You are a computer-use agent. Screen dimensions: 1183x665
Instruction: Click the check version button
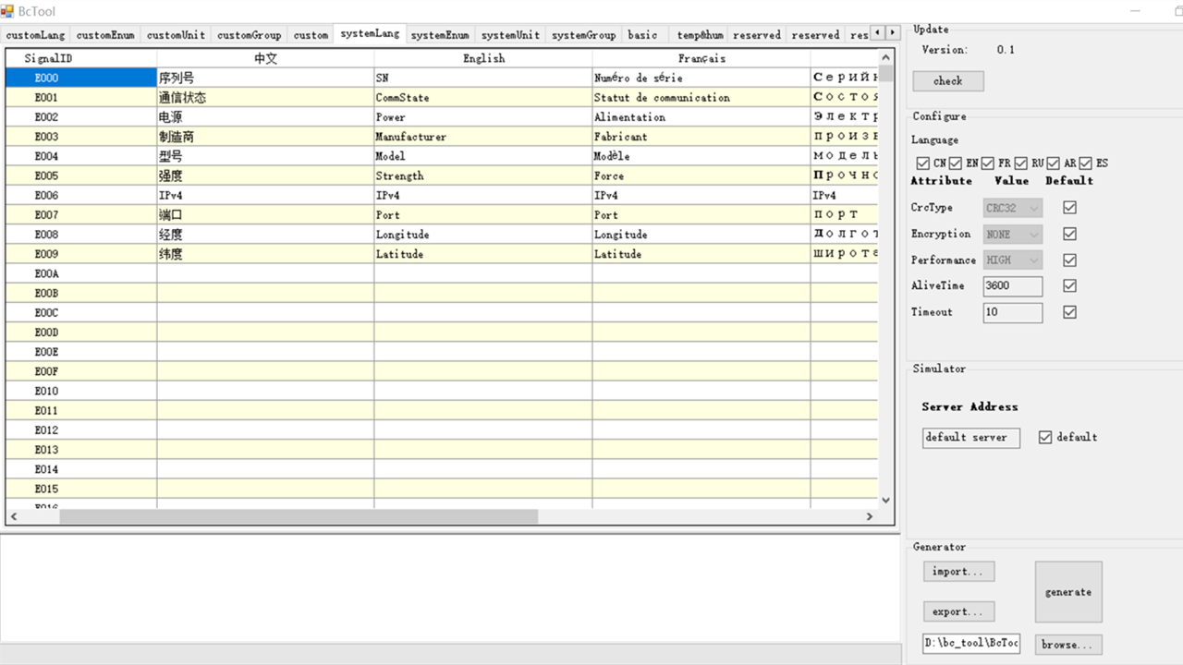[x=947, y=81]
